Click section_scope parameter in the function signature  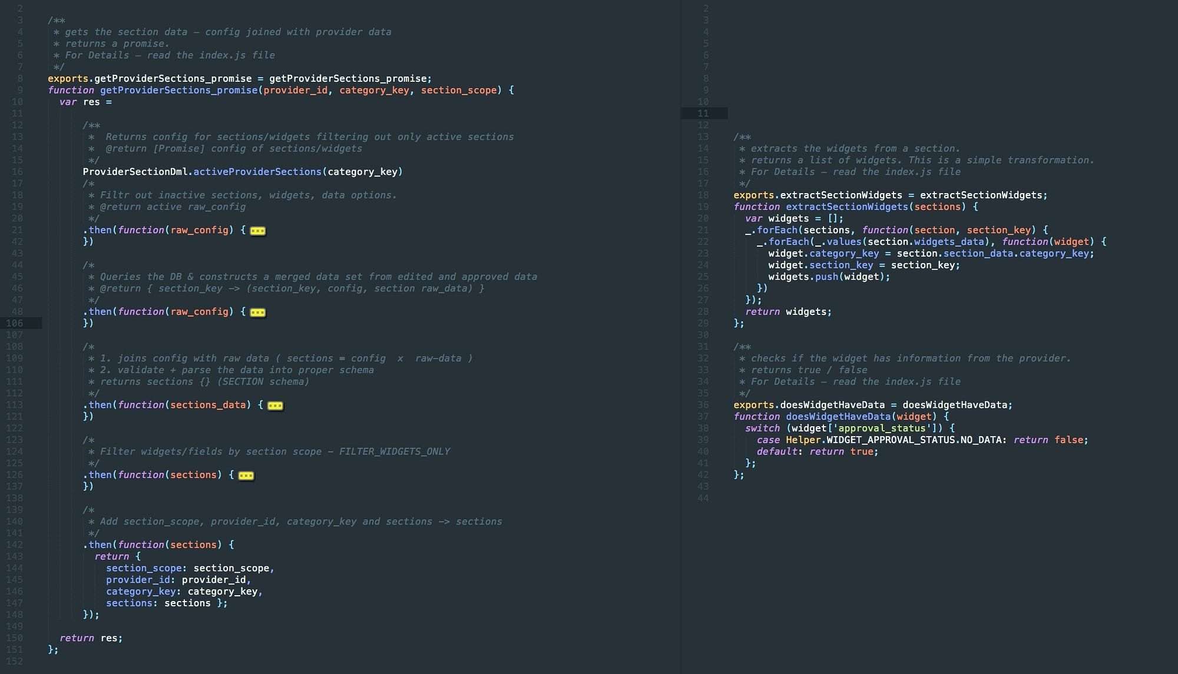[x=458, y=90]
